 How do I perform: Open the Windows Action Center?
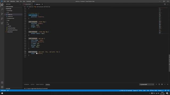(x=167, y=93)
